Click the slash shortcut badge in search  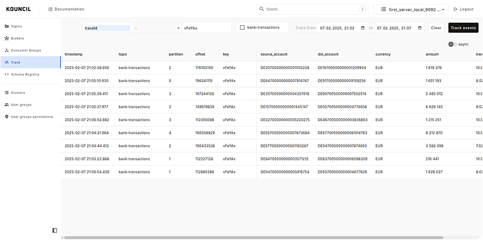pos(363,9)
